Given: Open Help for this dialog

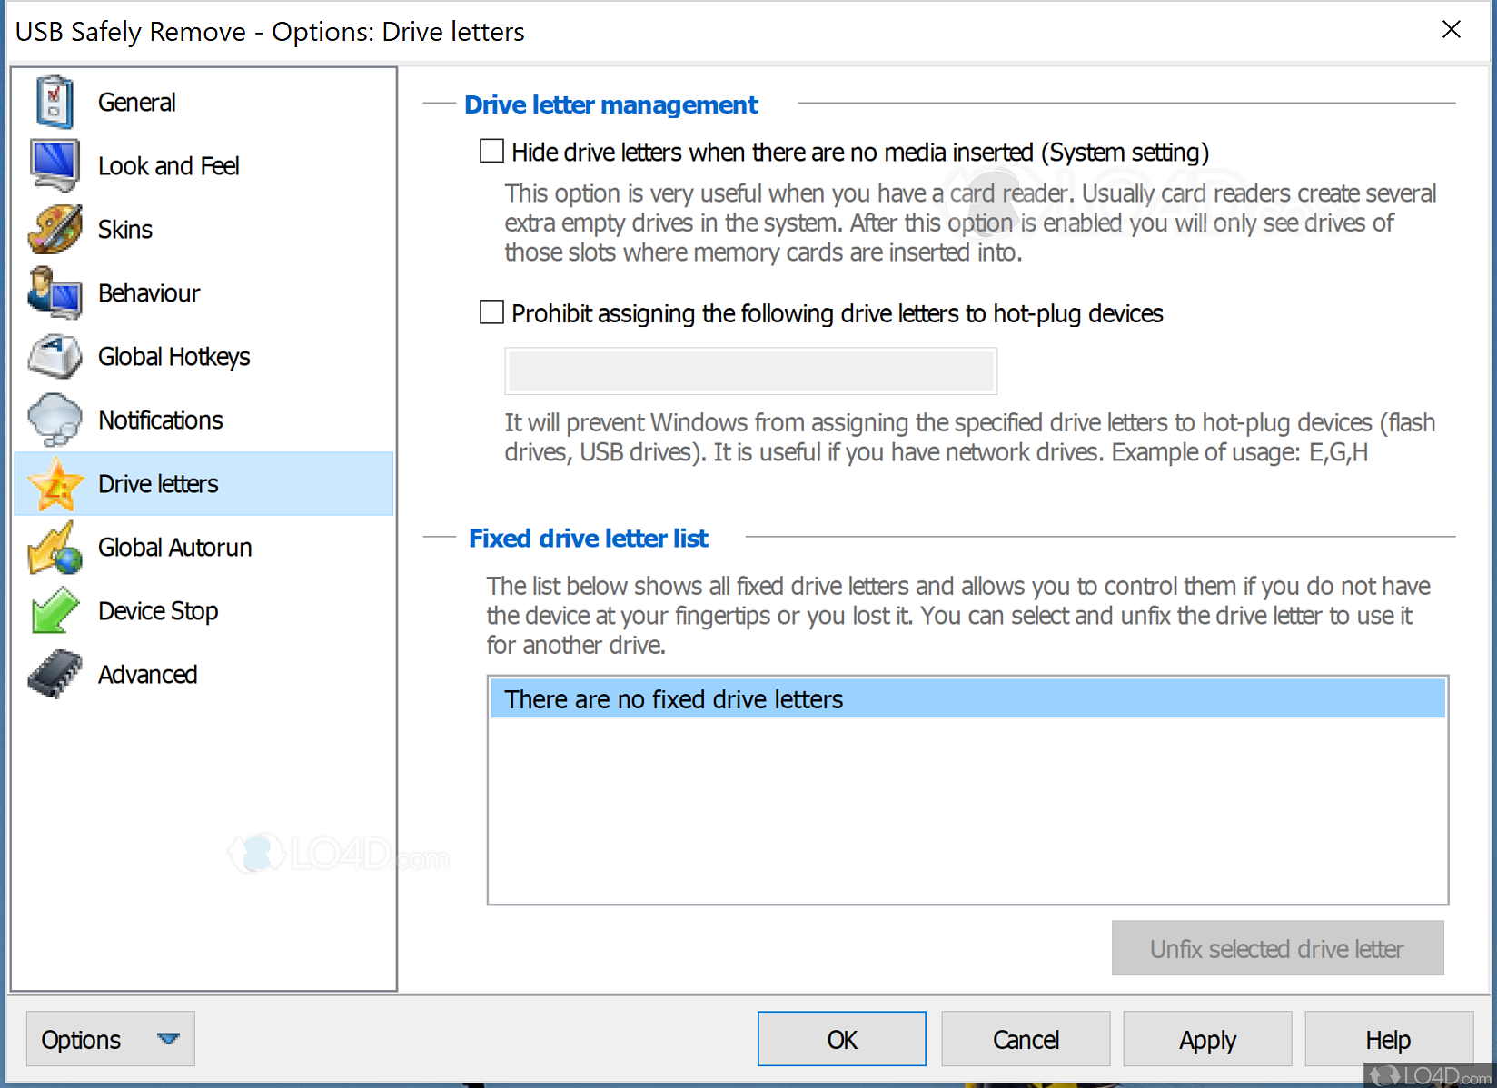Looking at the screenshot, I should point(1387,1038).
